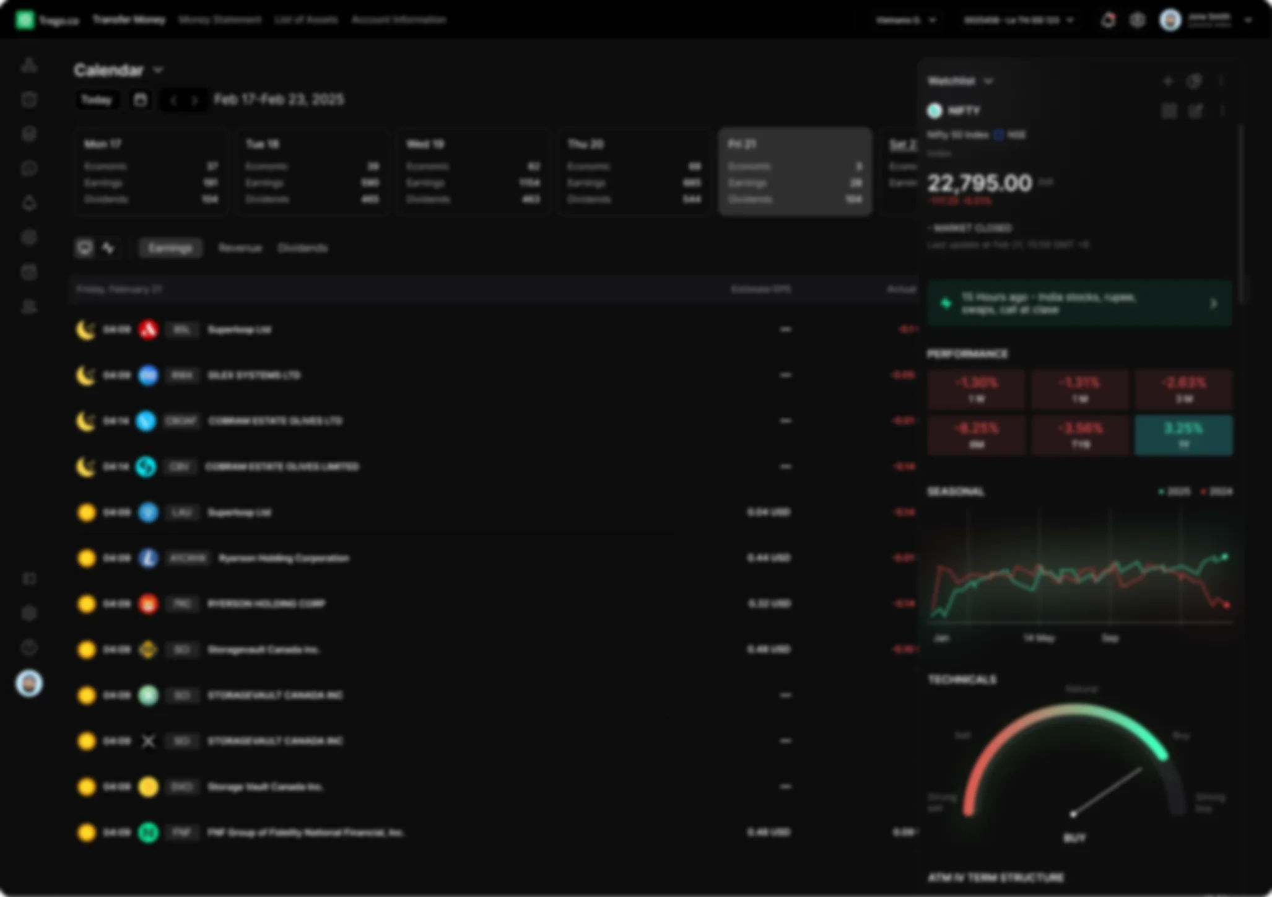Open the notifications bell icon

tap(1109, 20)
